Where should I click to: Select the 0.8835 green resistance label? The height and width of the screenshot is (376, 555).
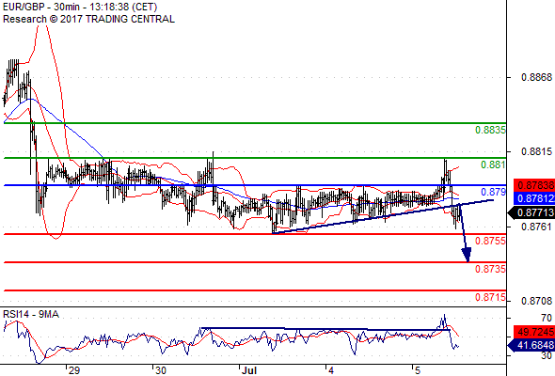click(x=490, y=130)
